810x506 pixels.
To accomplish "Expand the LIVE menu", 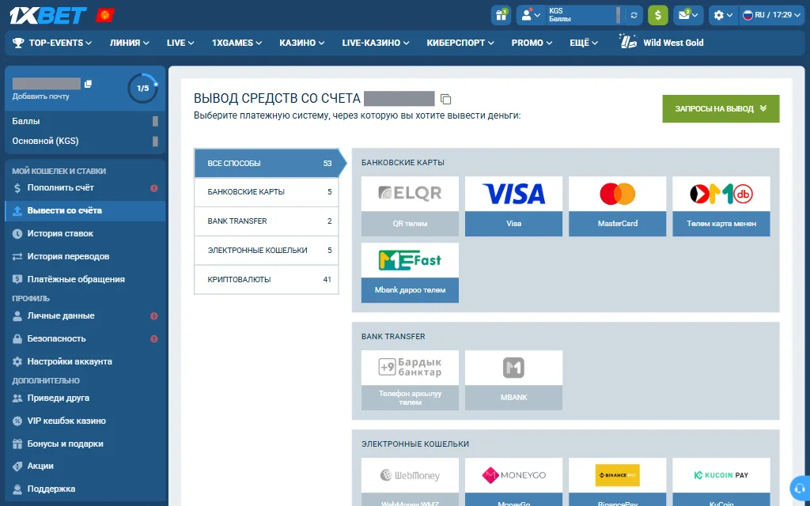I will 180,43.
